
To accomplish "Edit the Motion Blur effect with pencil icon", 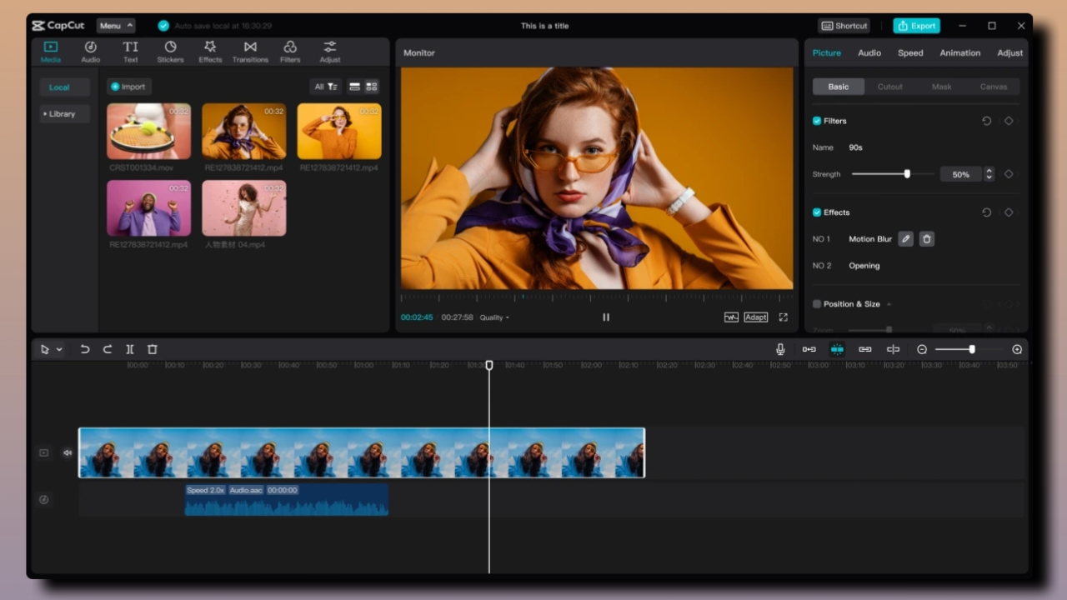I will (905, 239).
